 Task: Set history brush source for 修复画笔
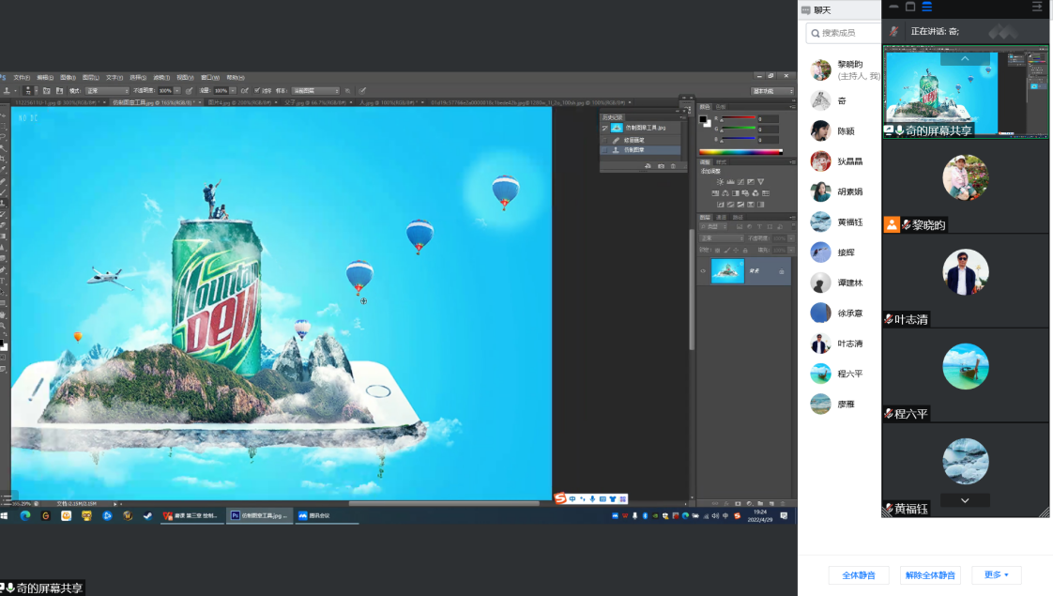(x=604, y=140)
